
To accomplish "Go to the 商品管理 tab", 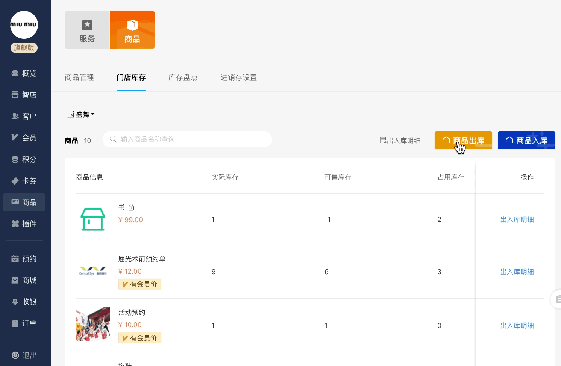I will (x=79, y=77).
